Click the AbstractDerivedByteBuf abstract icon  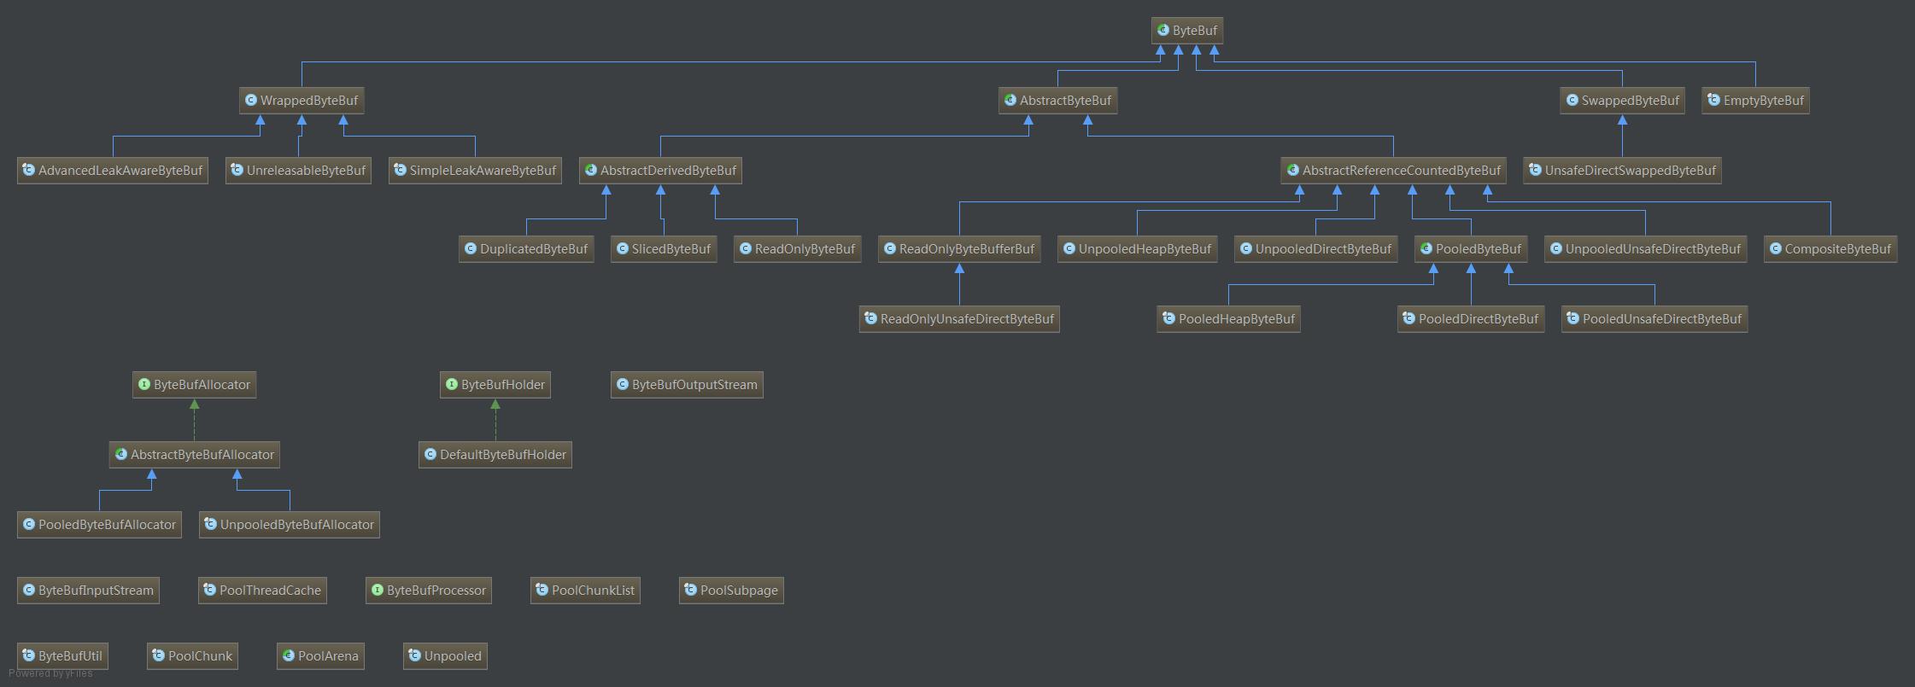590,170
